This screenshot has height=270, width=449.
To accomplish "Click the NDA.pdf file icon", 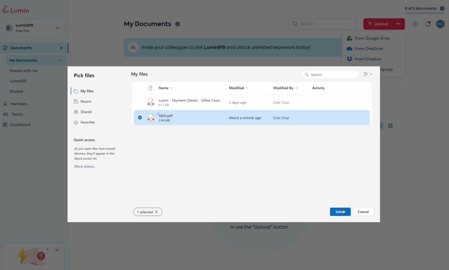I will tap(151, 117).
